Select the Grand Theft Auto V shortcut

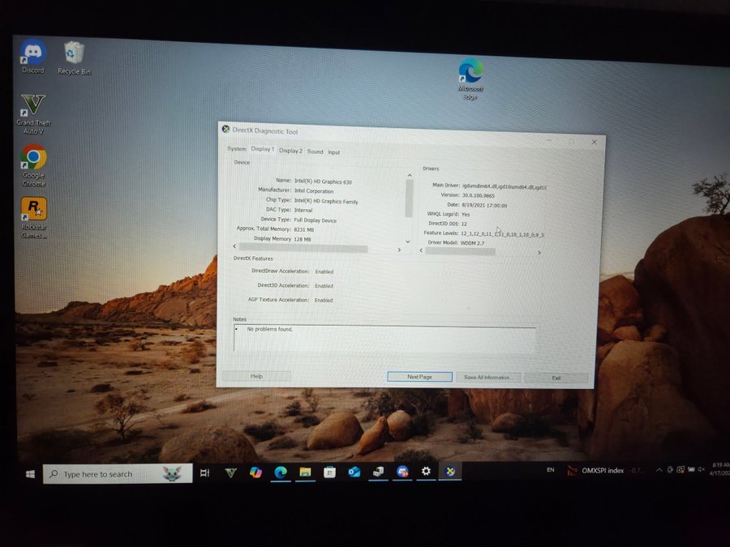(x=33, y=106)
